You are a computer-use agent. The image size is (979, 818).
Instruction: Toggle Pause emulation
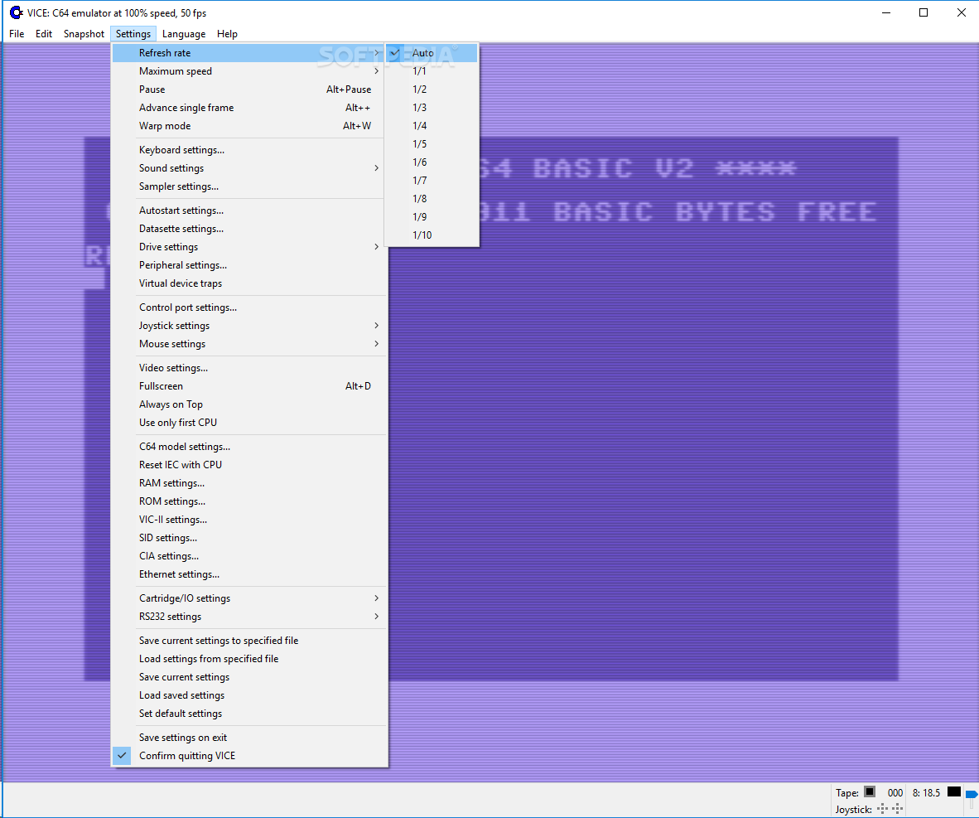click(x=250, y=90)
